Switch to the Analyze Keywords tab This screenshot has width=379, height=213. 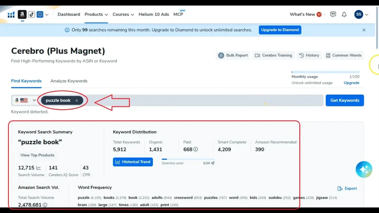pyautogui.click(x=69, y=81)
